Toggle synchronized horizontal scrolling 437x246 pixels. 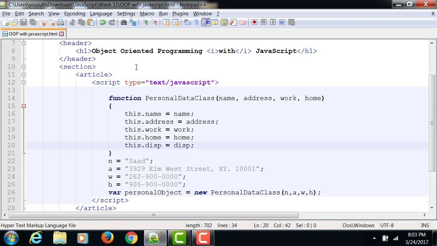[175, 23]
